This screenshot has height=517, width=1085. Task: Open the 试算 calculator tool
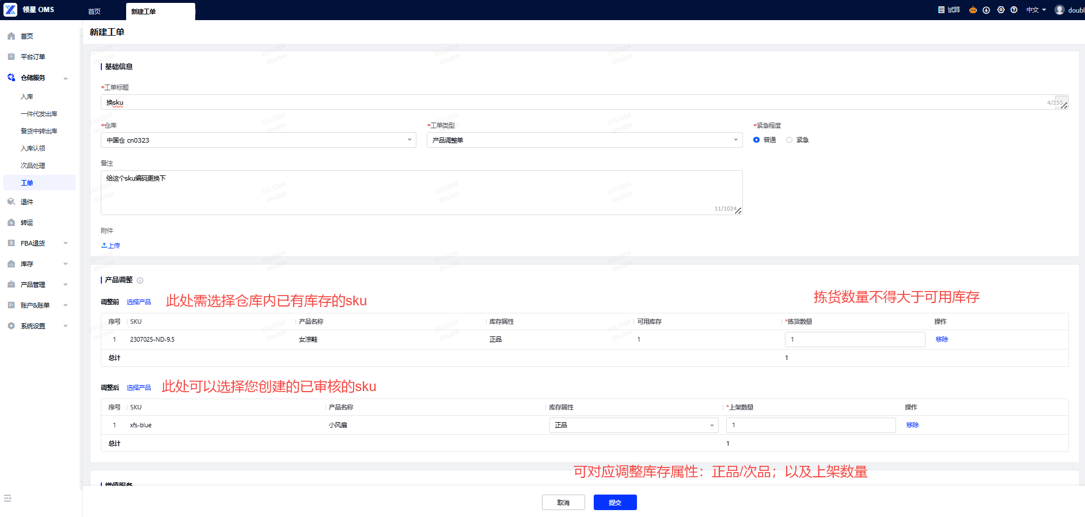click(x=949, y=10)
